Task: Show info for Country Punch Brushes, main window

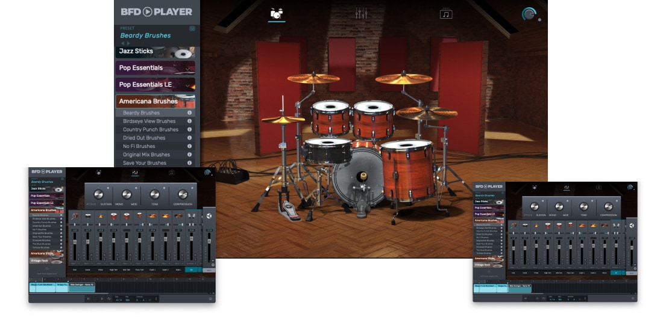Action: pos(189,129)
